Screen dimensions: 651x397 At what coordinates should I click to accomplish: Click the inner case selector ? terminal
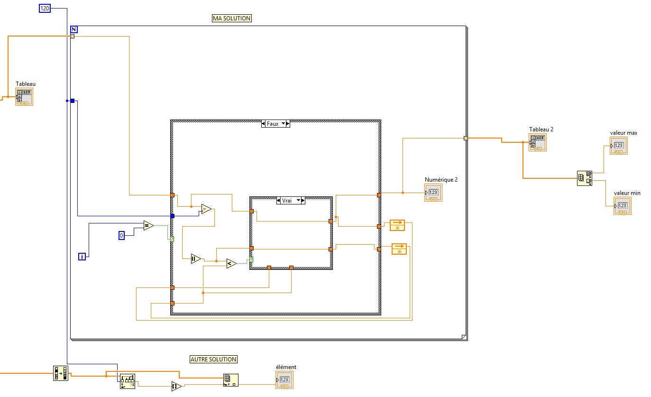click(x=251, y=259)
